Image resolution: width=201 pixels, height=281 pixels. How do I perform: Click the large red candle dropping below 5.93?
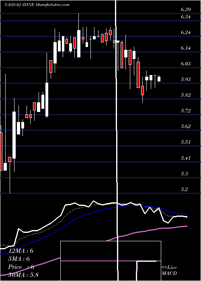[138, 75]
